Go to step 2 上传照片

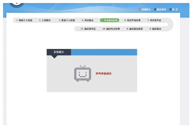coord(45,20)
